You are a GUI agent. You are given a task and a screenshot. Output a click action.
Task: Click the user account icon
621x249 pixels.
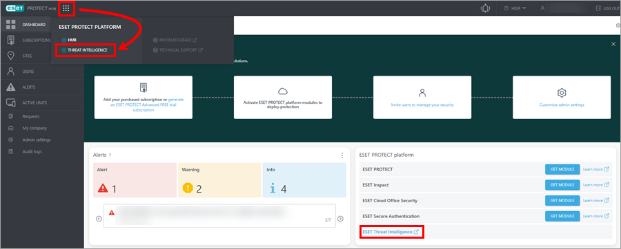coord(543,8)
